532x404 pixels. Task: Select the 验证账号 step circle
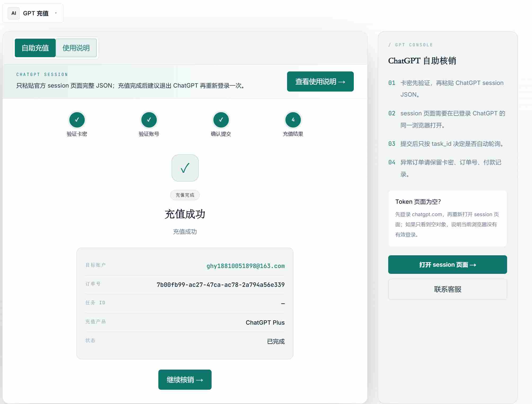click(x=149, y=120)
